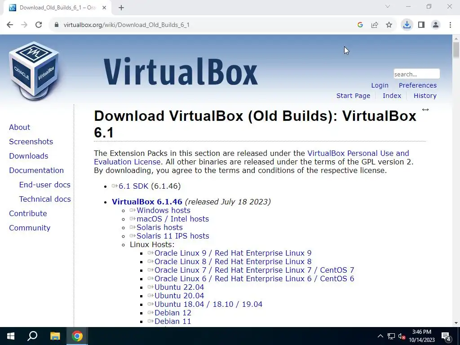Click the Chrome taskbar icon
This screenshot has width=460, height=345.
coord(77,336)
